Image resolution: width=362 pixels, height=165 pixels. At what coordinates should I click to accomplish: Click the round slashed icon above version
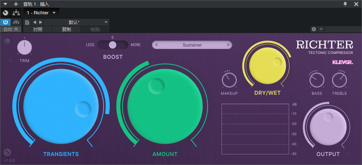7,152
